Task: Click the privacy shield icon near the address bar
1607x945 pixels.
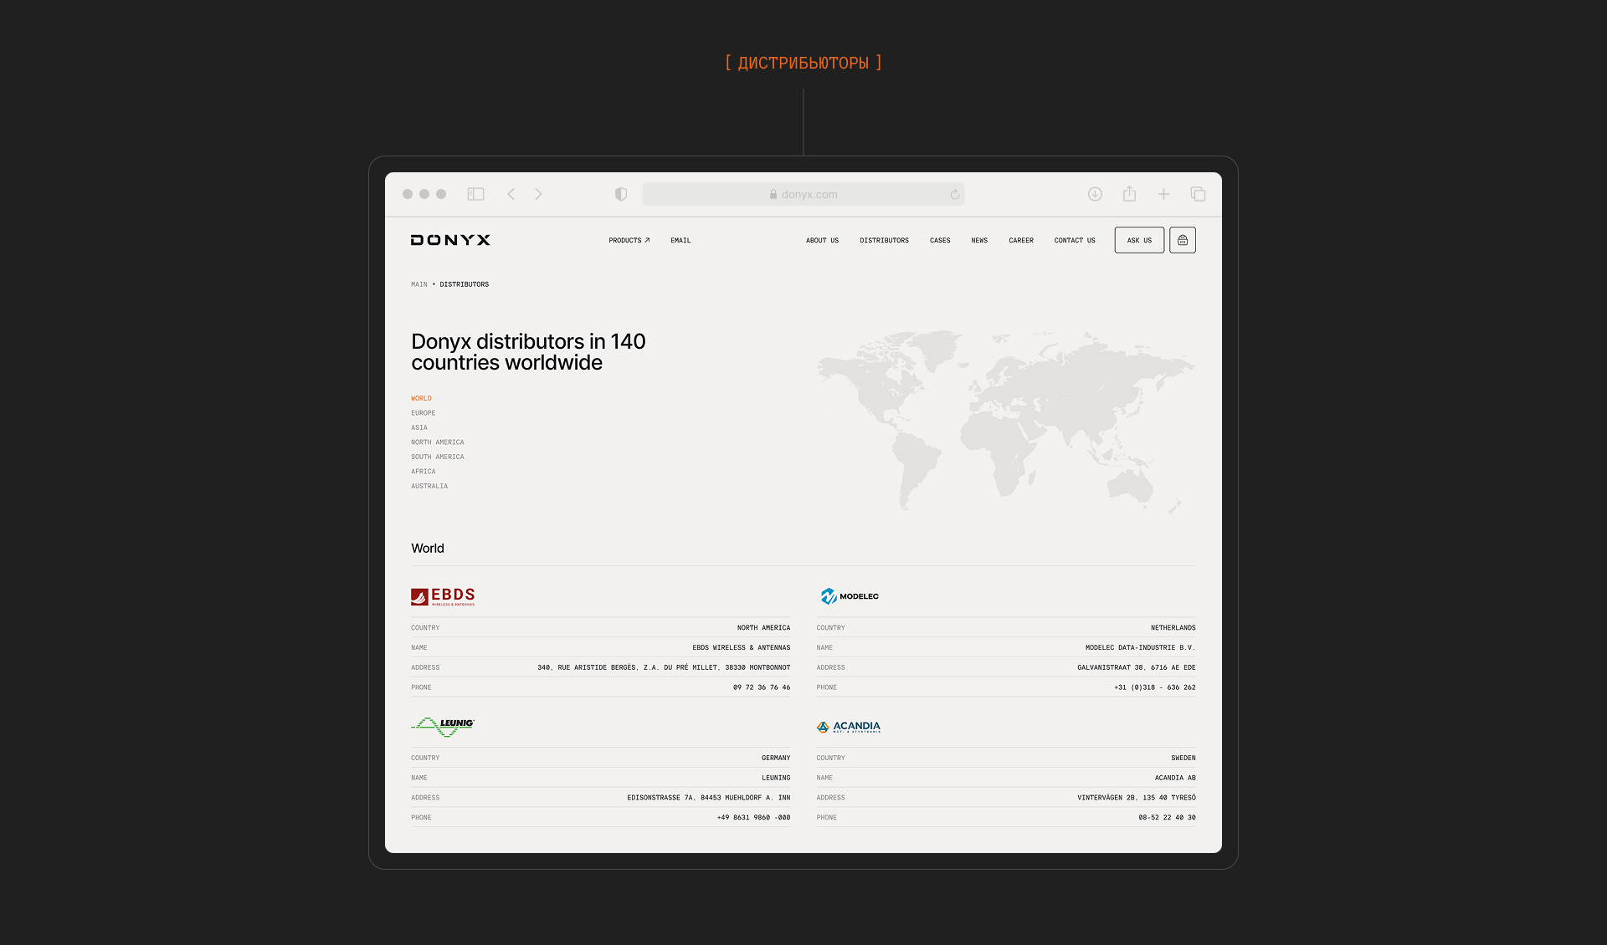Action: tap(620, 193)
